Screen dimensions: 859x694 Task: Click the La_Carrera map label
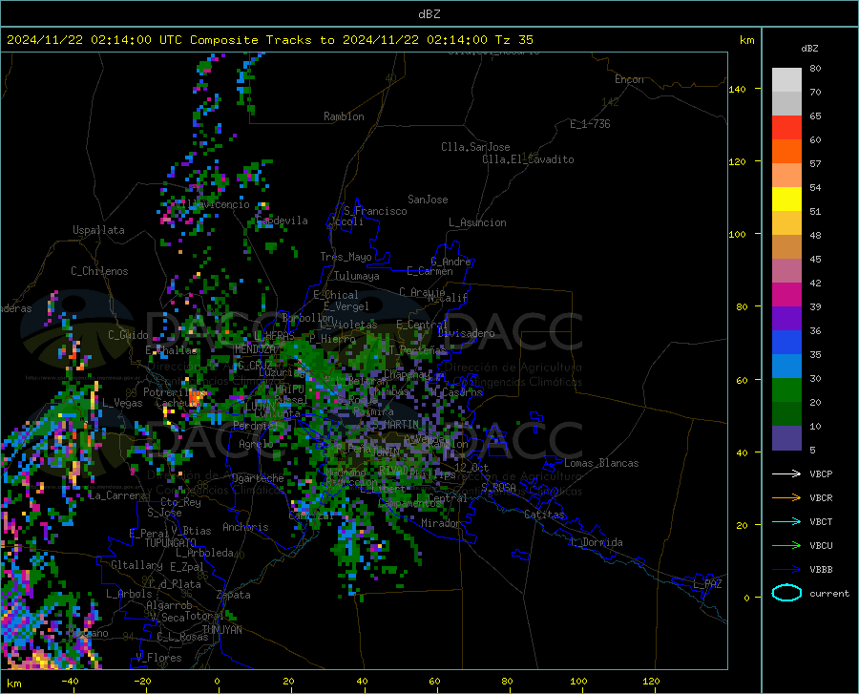(117, 495)
